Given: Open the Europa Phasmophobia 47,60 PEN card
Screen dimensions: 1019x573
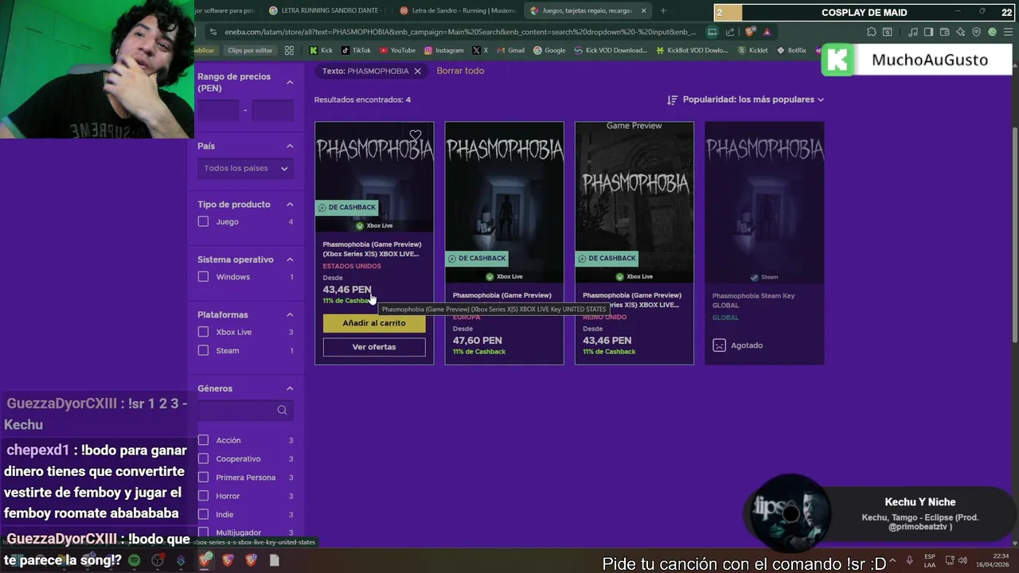Looking at the screenshot, I should coord(504,243).
